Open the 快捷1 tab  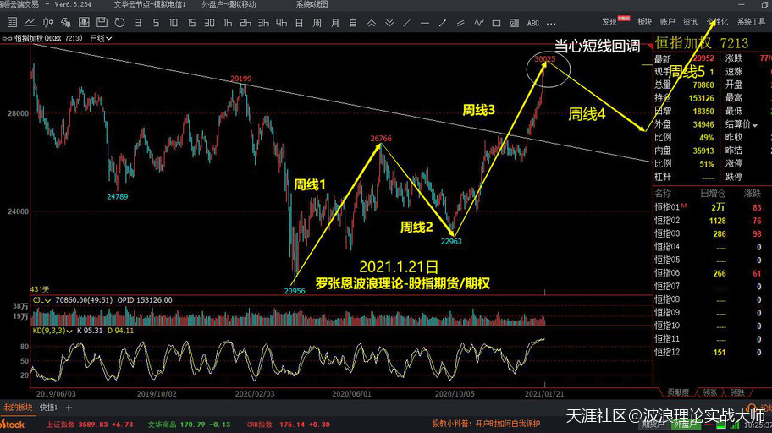tap(48, 408)
